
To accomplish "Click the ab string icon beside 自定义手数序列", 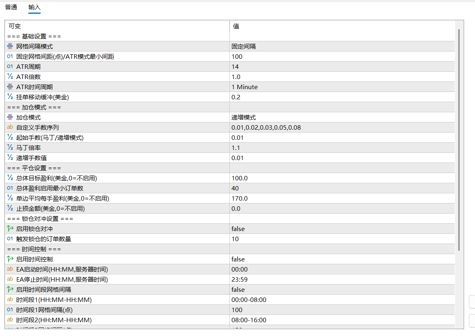I will [10, 127].
